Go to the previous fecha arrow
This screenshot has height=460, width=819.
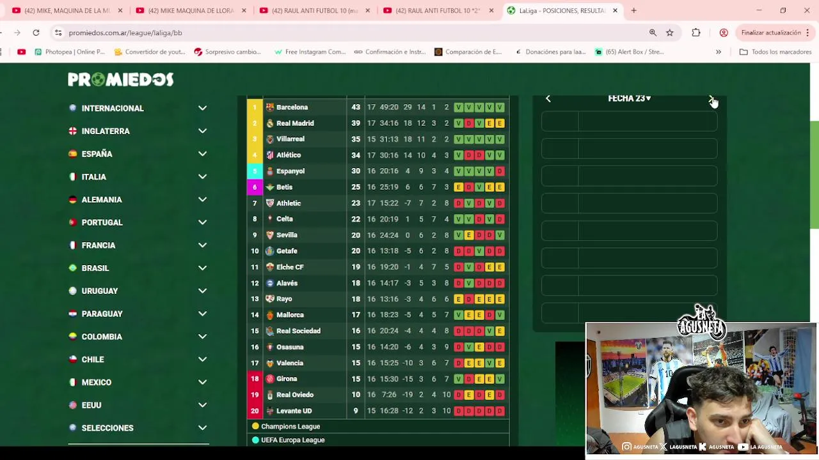(548, 98)
